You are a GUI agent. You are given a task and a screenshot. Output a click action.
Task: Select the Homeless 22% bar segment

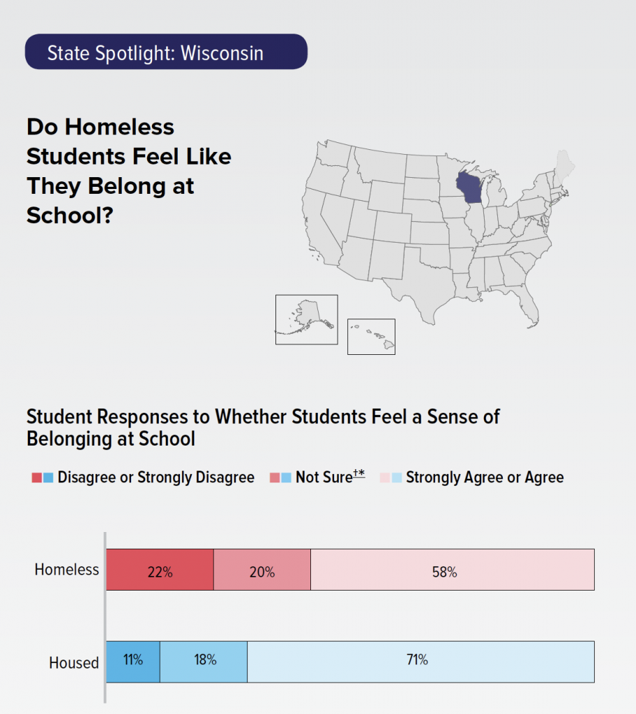tap(160, 570)
